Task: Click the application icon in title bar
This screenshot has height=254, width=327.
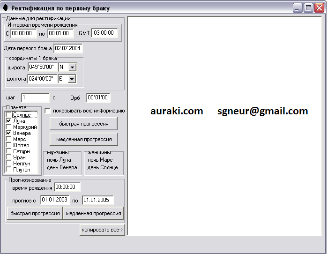Action: point(6,8)
